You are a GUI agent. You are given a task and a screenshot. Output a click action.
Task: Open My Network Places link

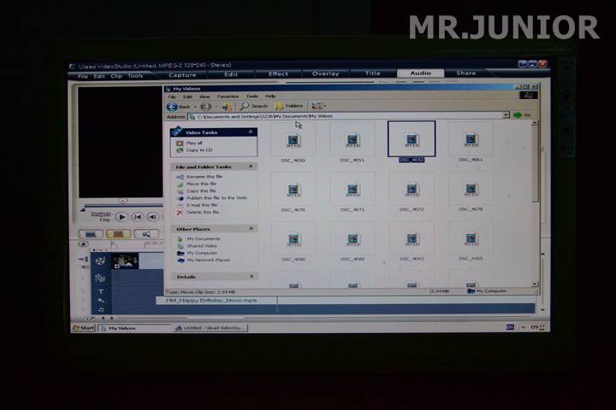tap(208, 260)
